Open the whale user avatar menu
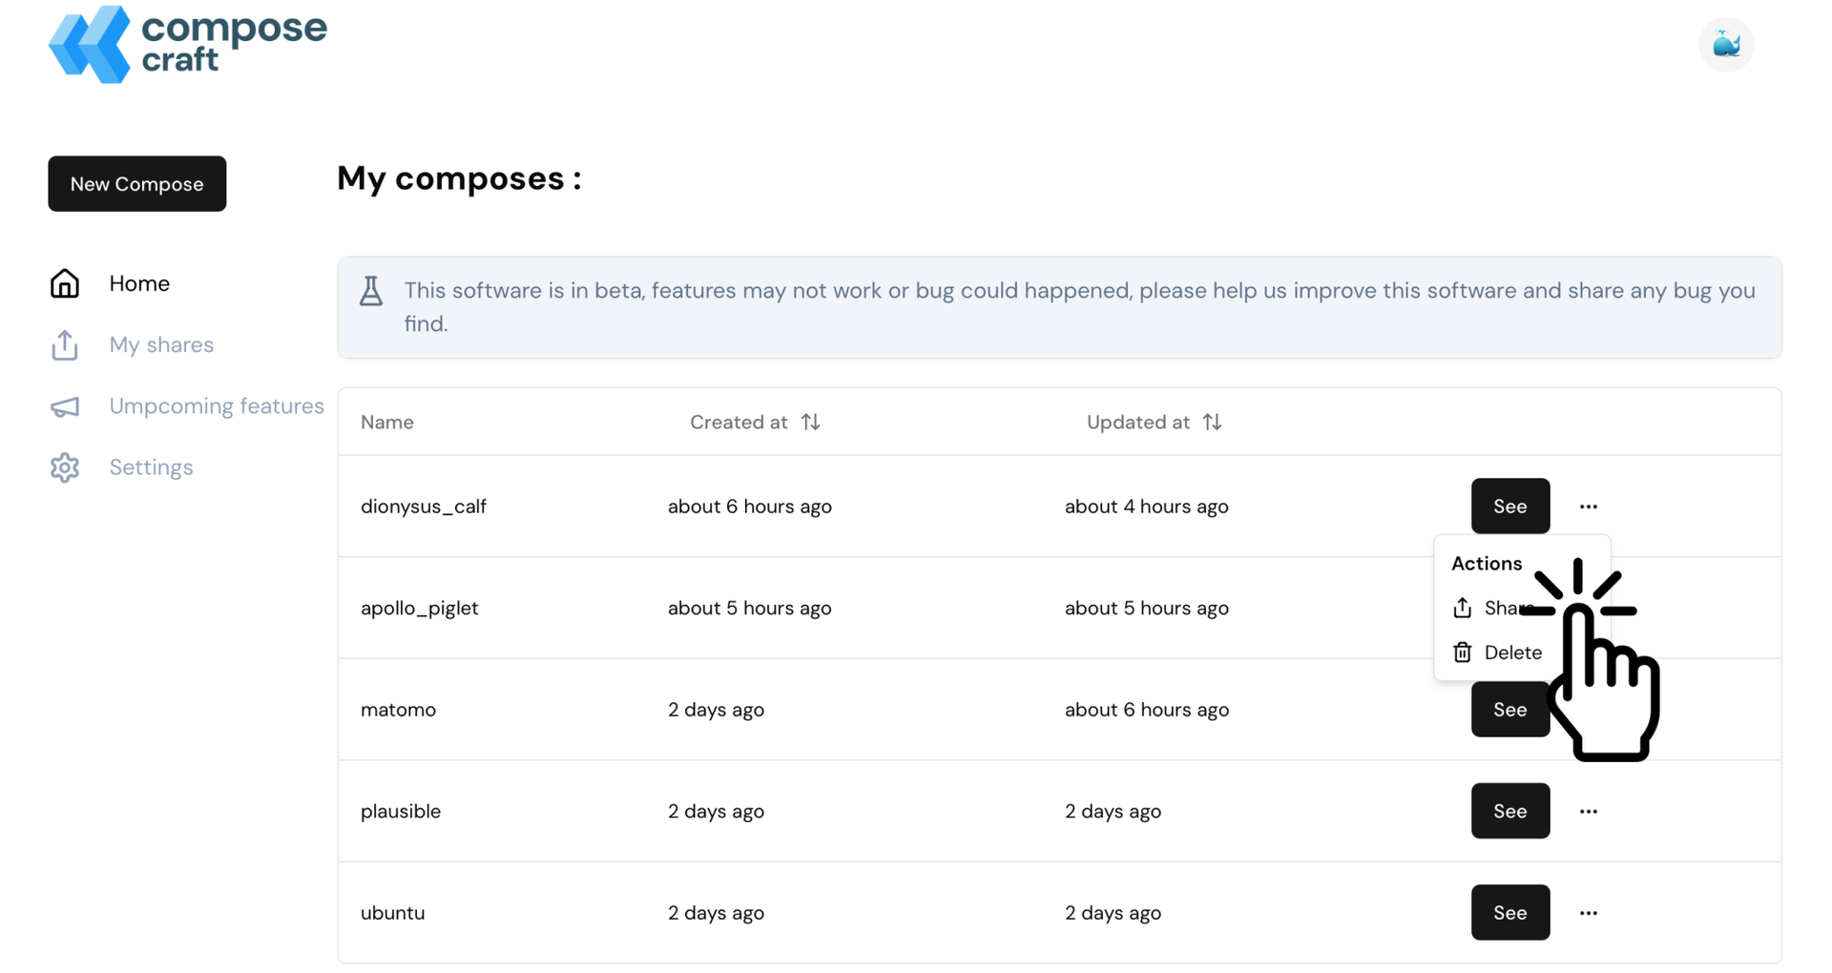 tap(1726, 44)
